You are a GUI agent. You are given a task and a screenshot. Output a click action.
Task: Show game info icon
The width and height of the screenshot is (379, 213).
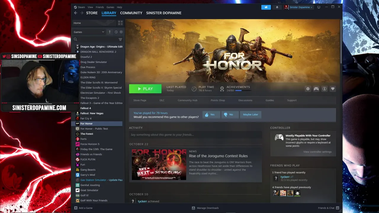click(325, 89)
